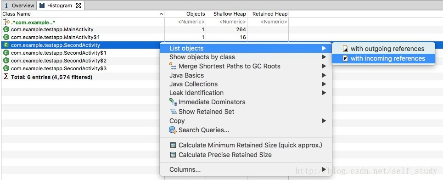Click the class icon for SecondActivity$3
Screen dimensions: 443x180
coord(6,68)
